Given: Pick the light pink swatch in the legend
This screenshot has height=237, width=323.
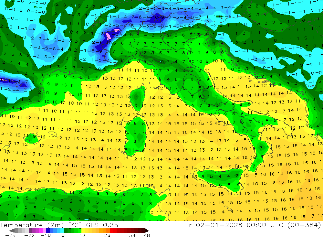Looking at the screenshot, I should coord(44,231).
